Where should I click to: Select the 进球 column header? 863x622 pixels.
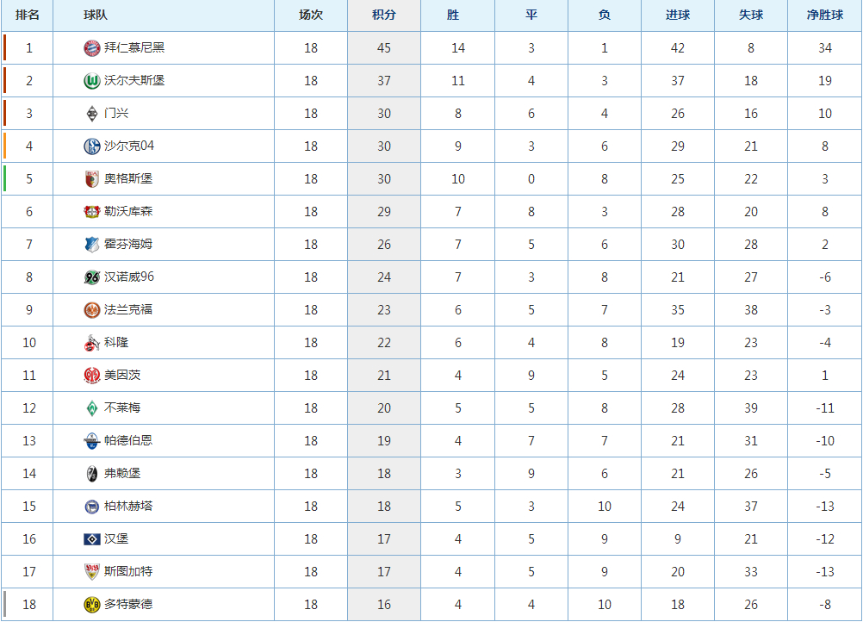click(678, 16)
